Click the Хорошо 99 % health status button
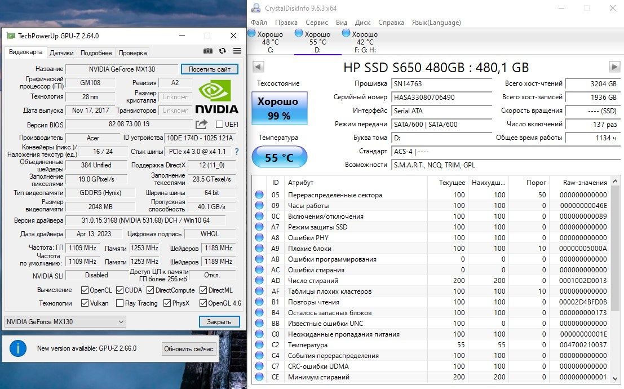The image size is (624, 389). (x=280, y=108)
